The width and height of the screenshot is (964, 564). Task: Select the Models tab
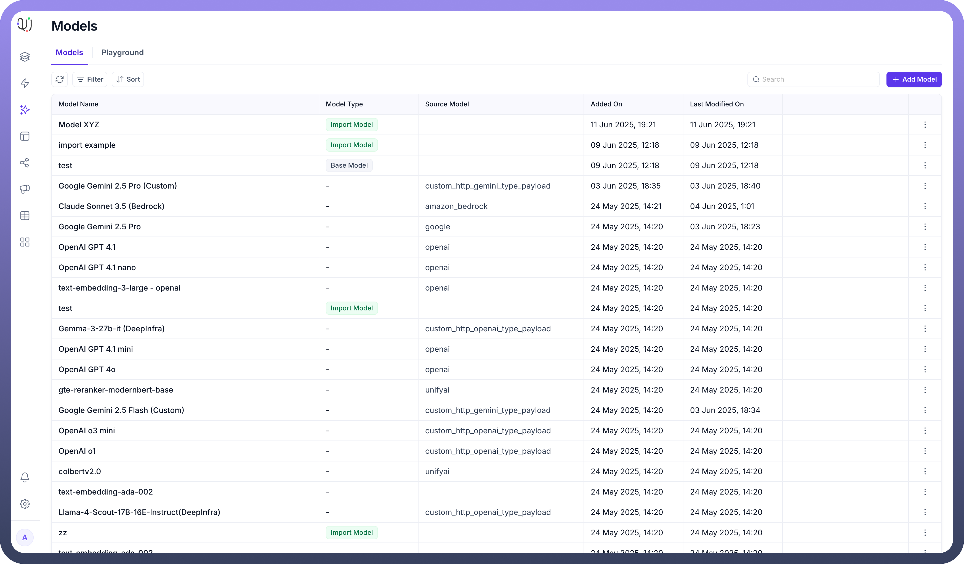(69, 52)
